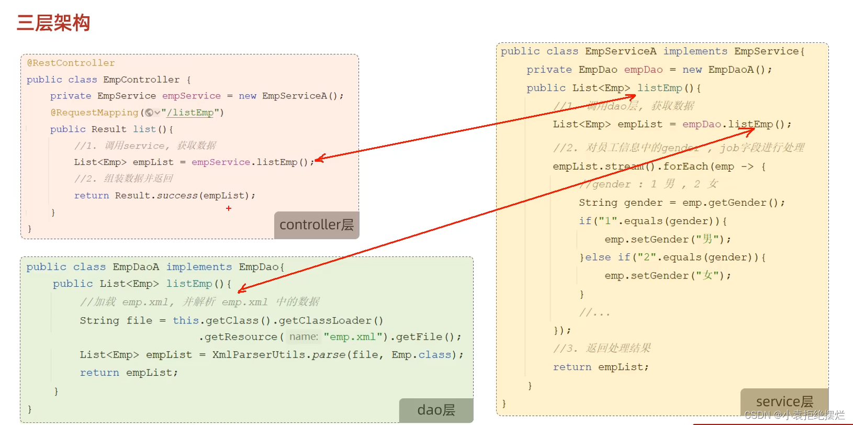Click "return Result.success(empList);" line
Viewport: 853px width, 425px height.
(x=165, y=195)
